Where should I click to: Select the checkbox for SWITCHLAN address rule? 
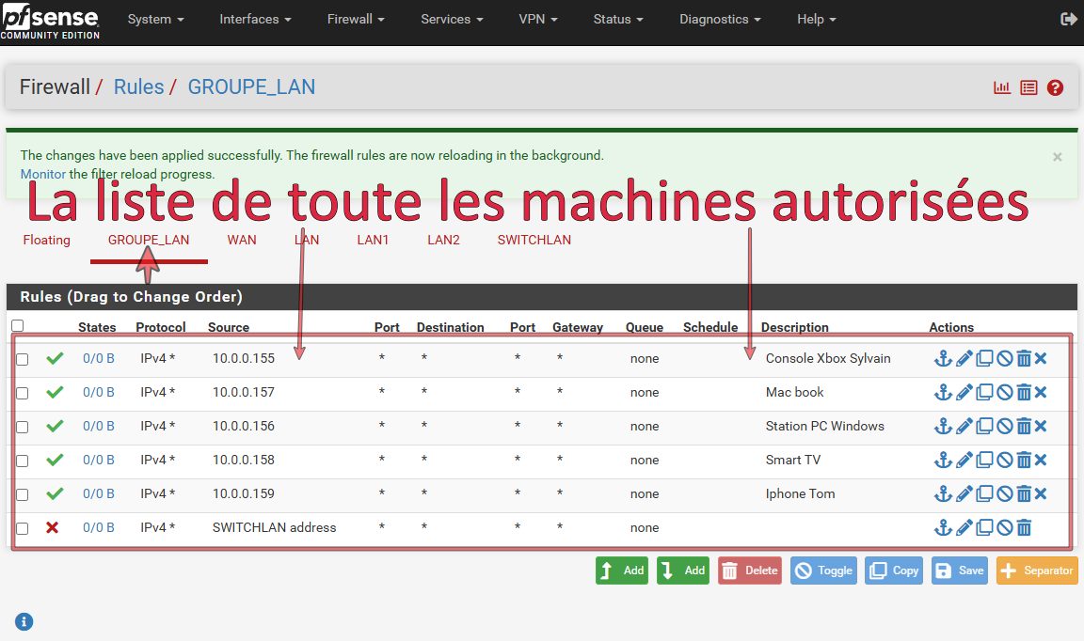tap(23, 528)
